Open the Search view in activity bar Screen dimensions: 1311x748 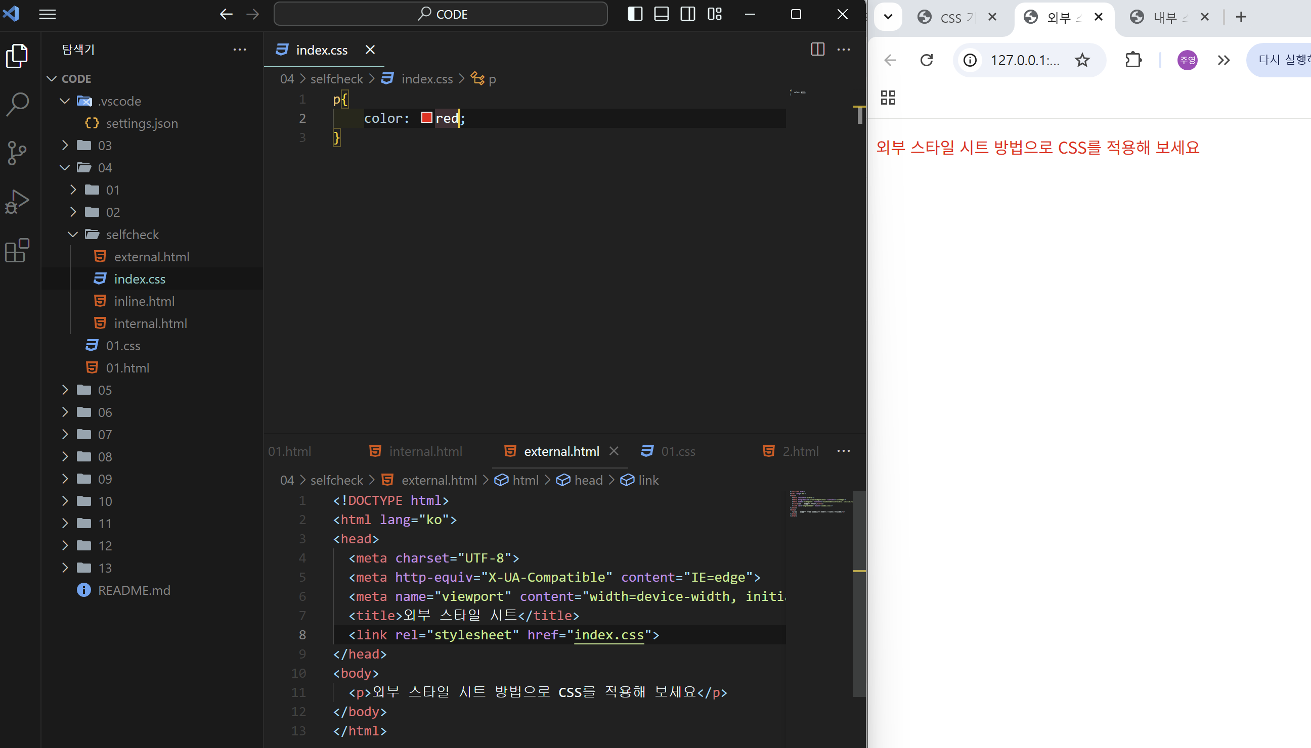click(18, 104)
